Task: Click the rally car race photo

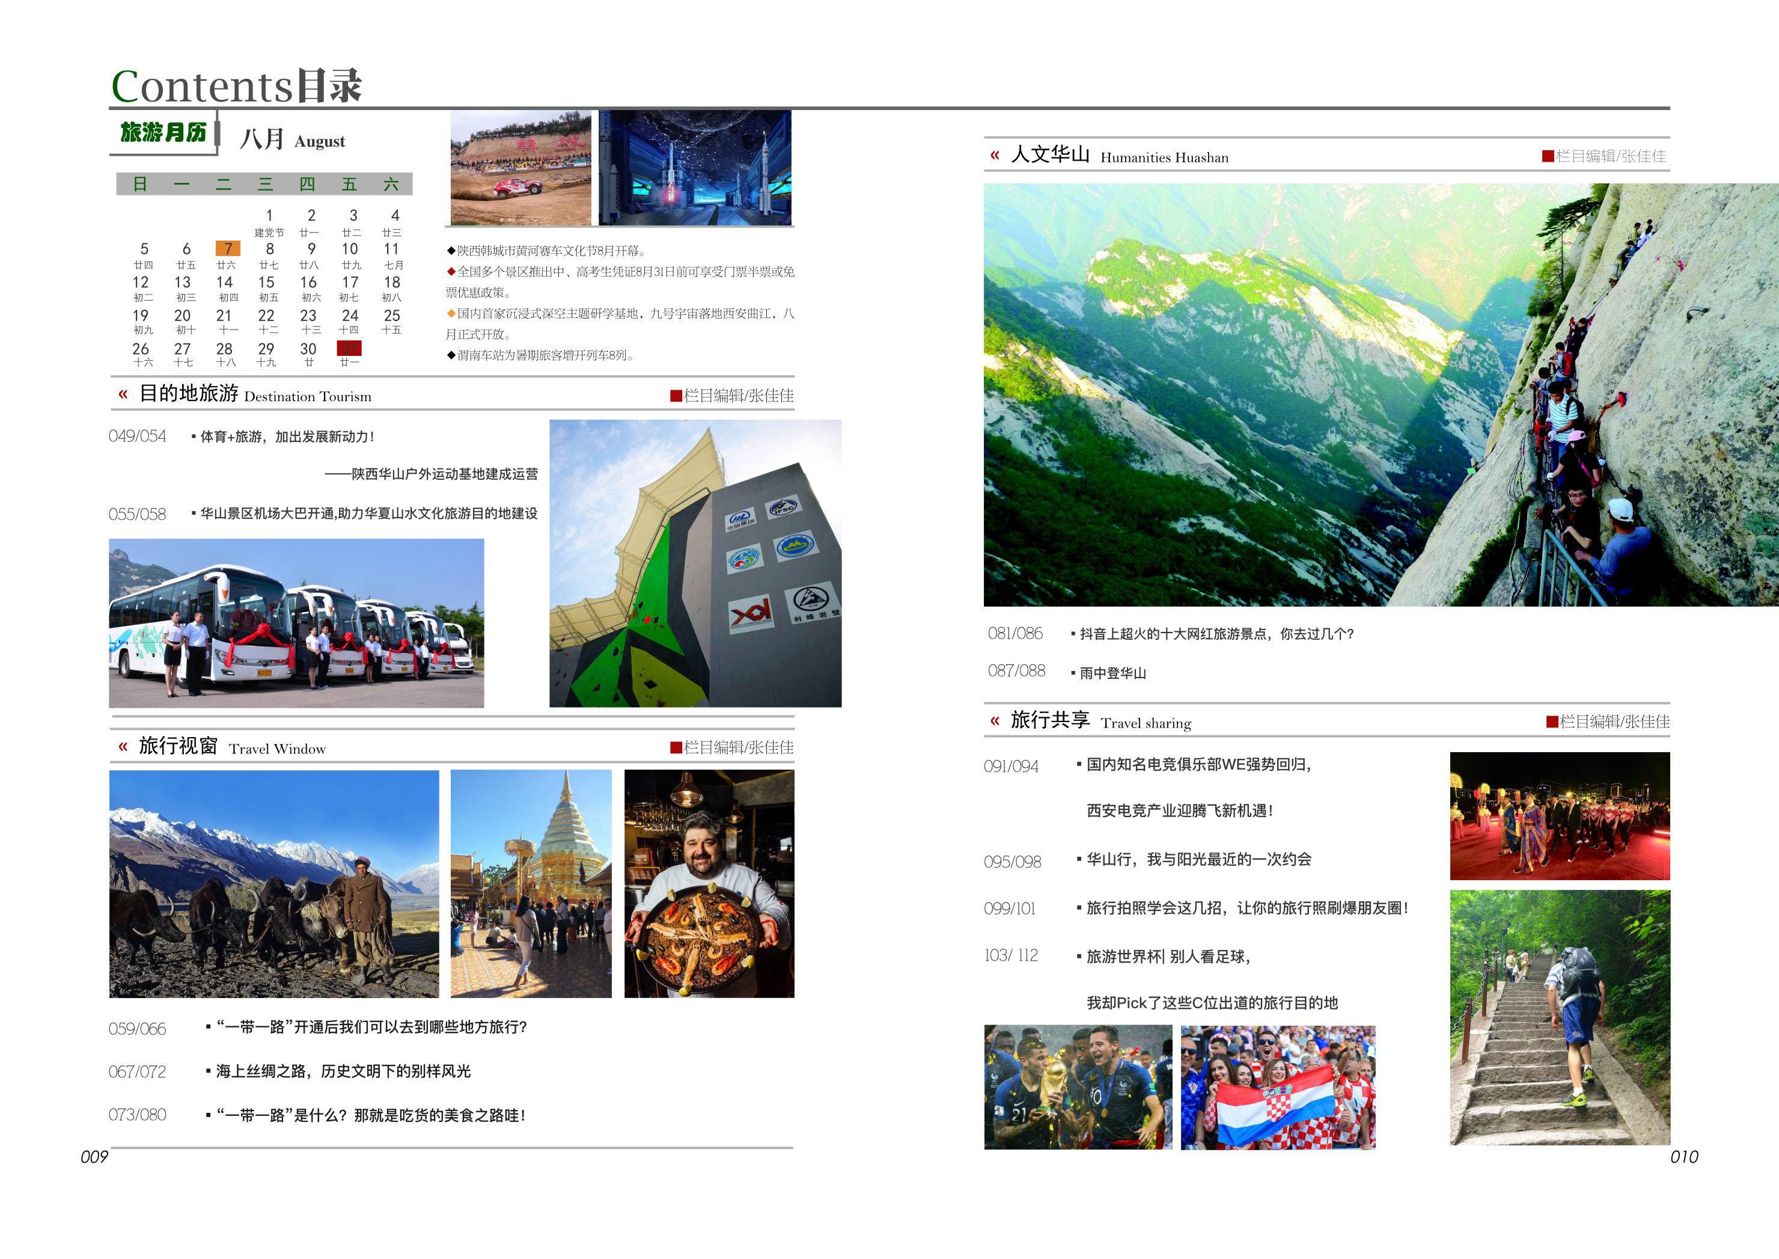Action: 520,168
